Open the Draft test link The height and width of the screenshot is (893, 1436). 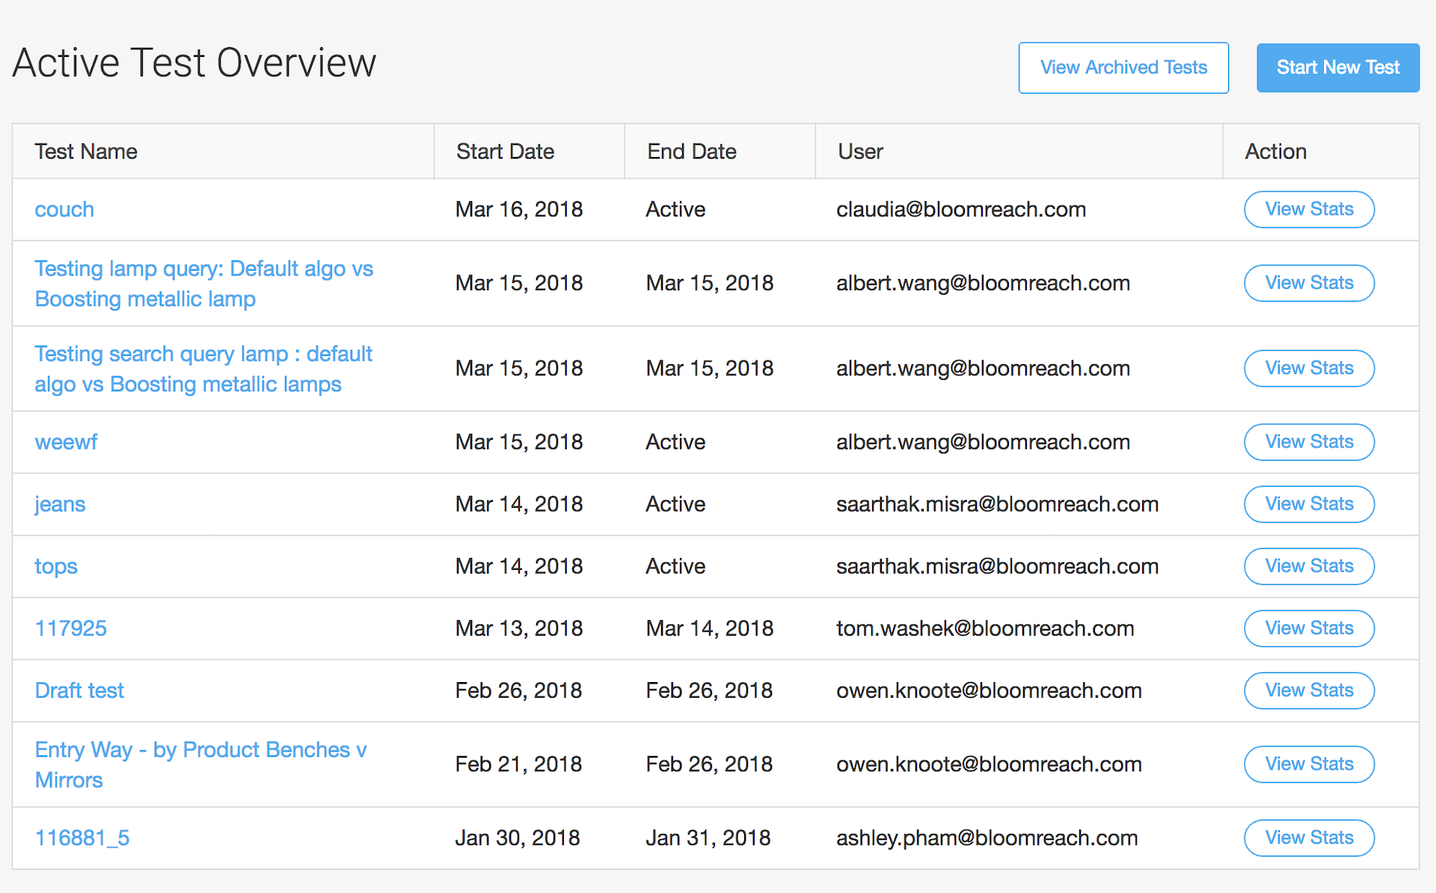tap(79, 690)
